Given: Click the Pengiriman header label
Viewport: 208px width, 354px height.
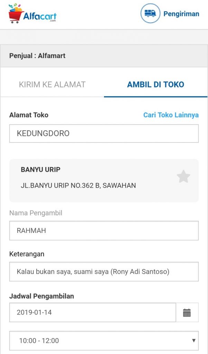Looking at the screenshot, I should [x=181, y=14].
